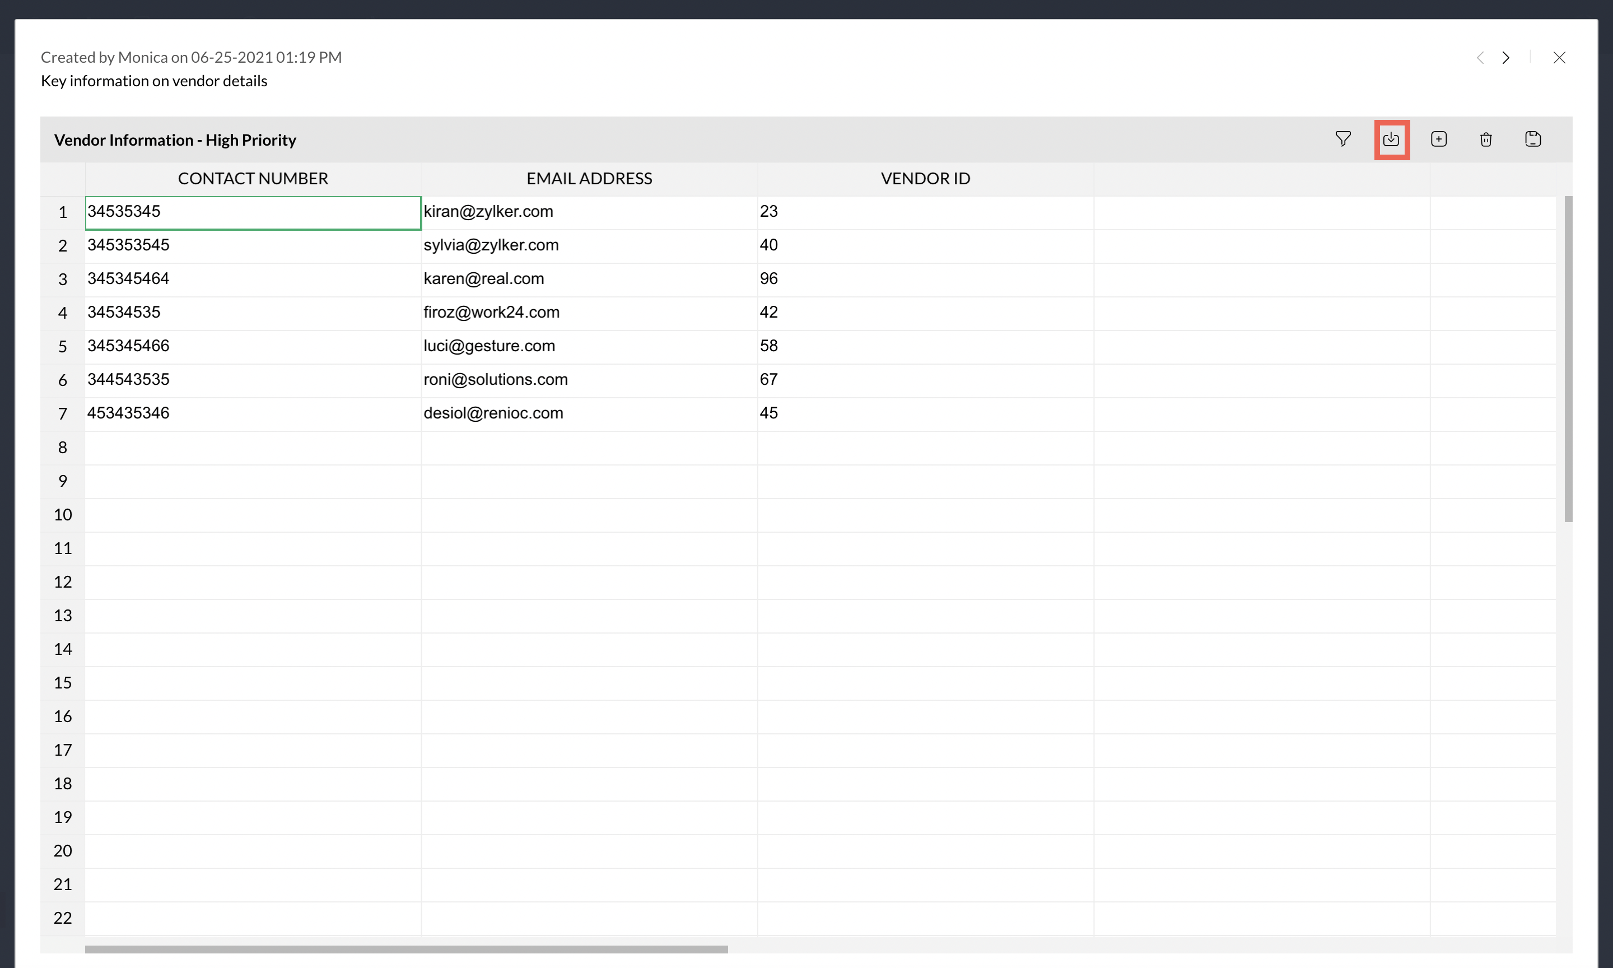1613x968 pixels.
Task: Select the EMAIL ADDRESS column header
Action: 589,179
